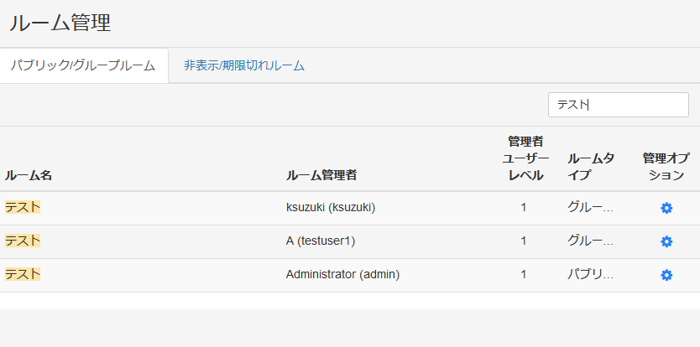Click the パブリ room type in admin row

(590, 274)
